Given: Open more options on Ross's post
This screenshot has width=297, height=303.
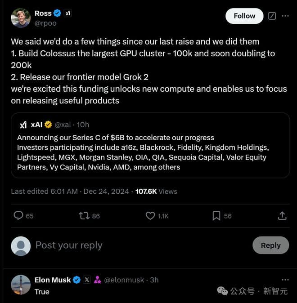Looking at the screenshot, I should 285,16.
